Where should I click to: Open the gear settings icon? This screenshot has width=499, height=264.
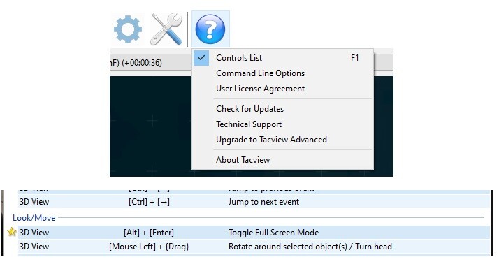coord(128,29)
